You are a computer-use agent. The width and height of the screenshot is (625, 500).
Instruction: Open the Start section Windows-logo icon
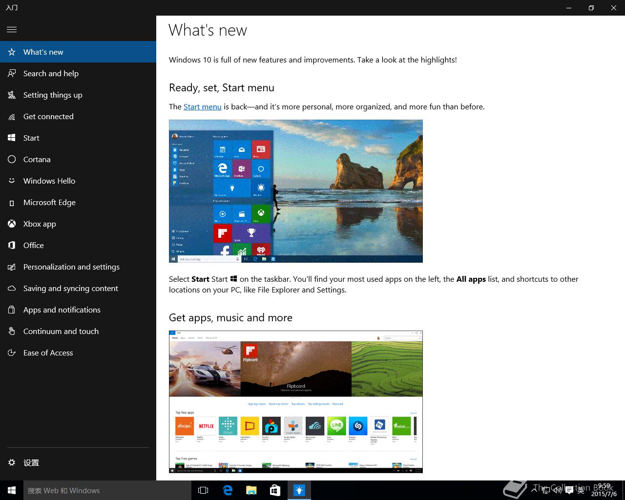12,138
